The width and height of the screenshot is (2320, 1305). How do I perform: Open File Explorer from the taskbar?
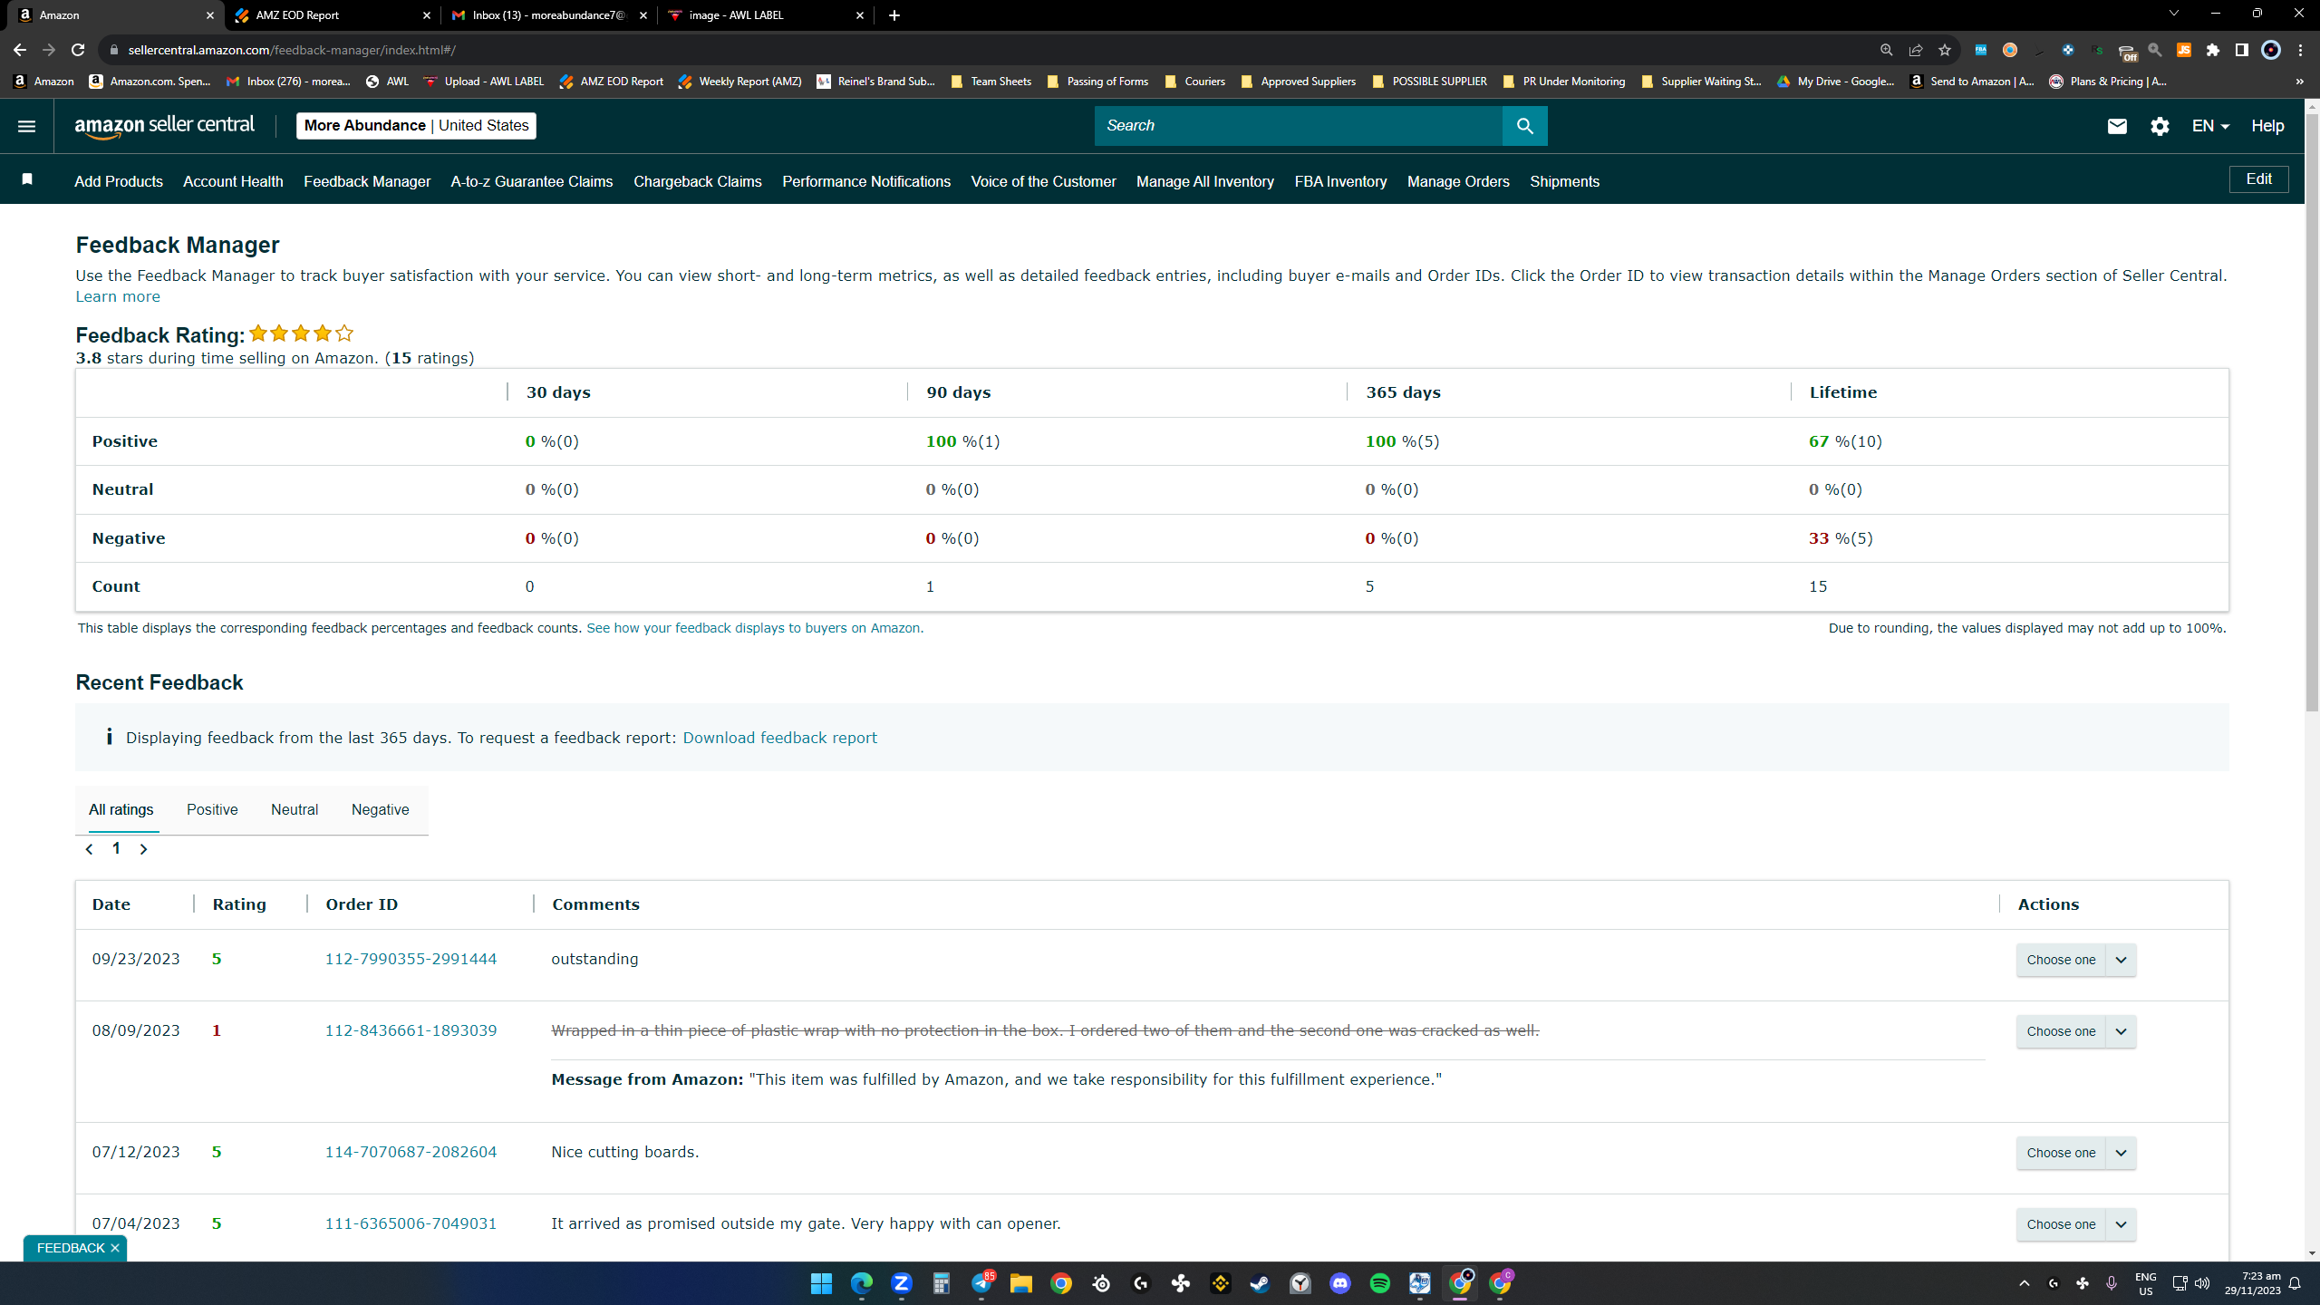pyautogui.click(x=1021, y=1283)
